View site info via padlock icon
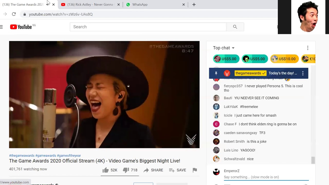The width and height of the screenshot is (329, 185). tap(25, 14)
